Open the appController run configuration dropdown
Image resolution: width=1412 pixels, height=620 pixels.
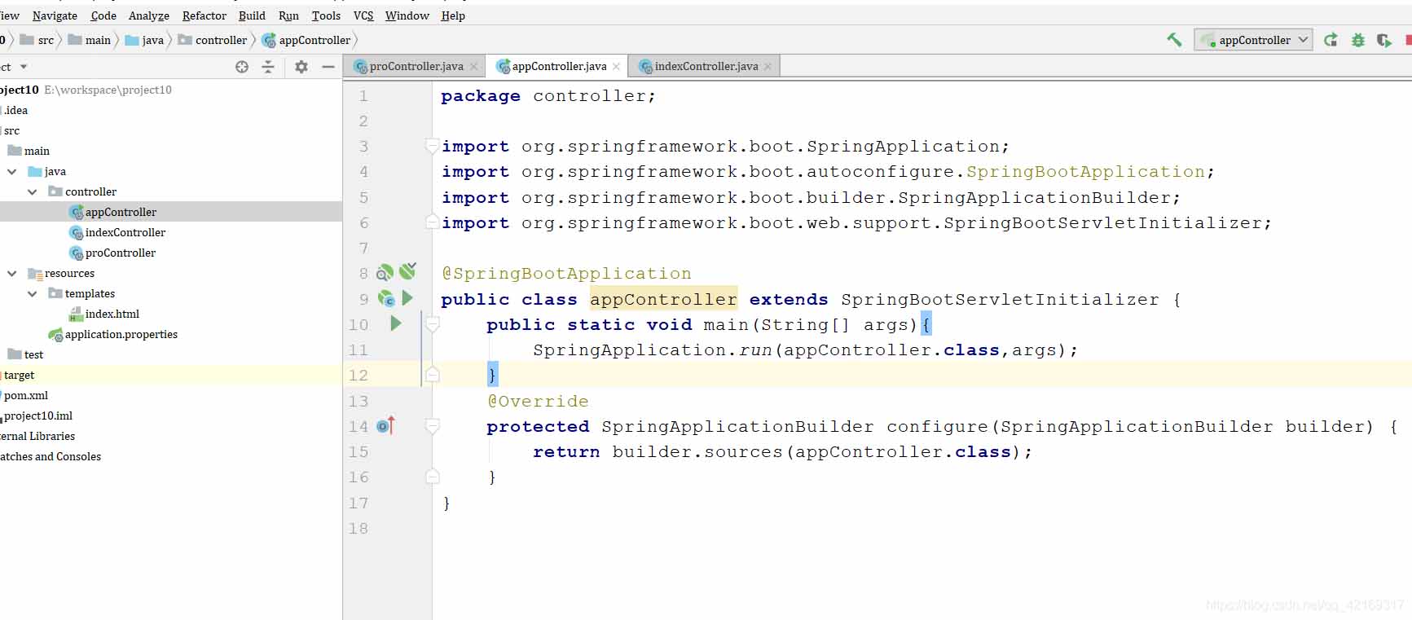1253,40
